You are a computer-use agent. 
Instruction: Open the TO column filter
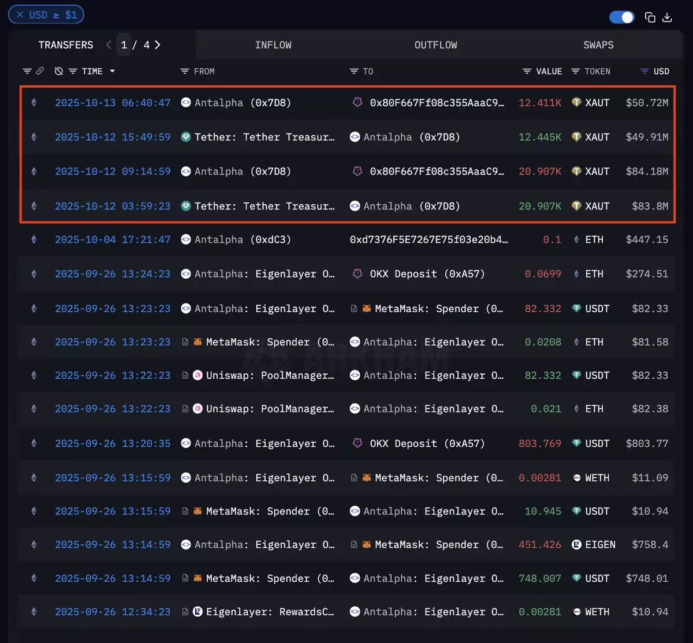click(354, 72)
